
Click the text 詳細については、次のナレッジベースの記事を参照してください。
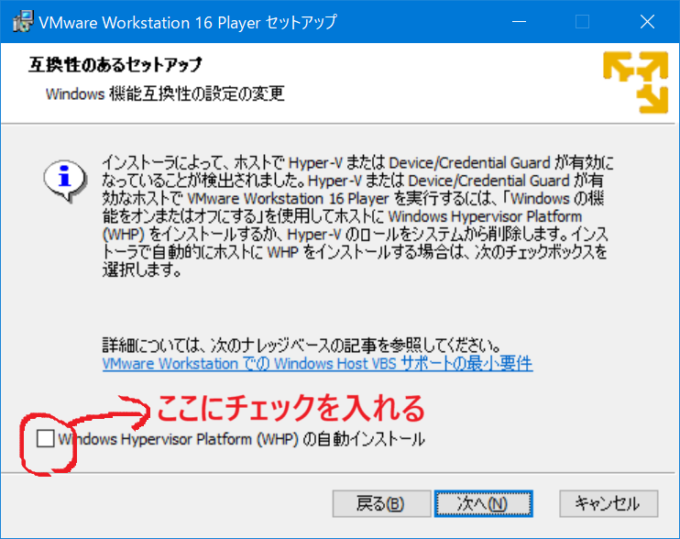tap(302, 346)
